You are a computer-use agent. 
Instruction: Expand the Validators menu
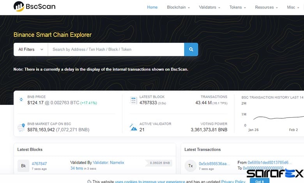(209, 7)
